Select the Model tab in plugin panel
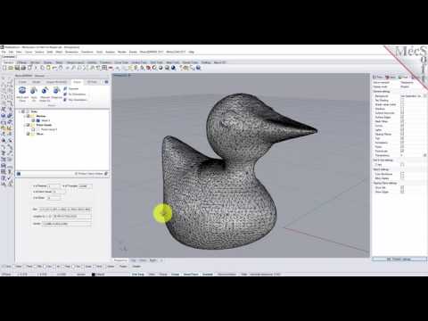428x321 pixels. click(x=37, y=82)
